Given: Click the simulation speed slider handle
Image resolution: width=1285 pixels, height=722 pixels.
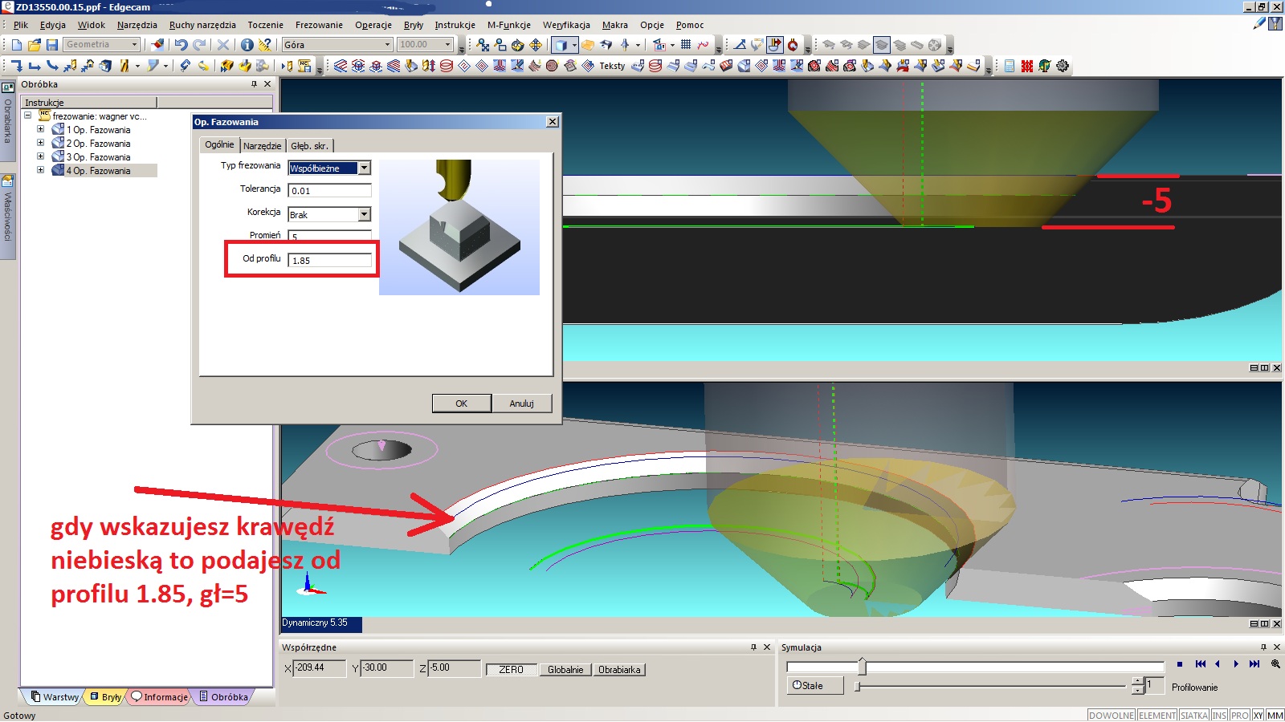Looking at the screenshot, I should [x=858, y=686].
